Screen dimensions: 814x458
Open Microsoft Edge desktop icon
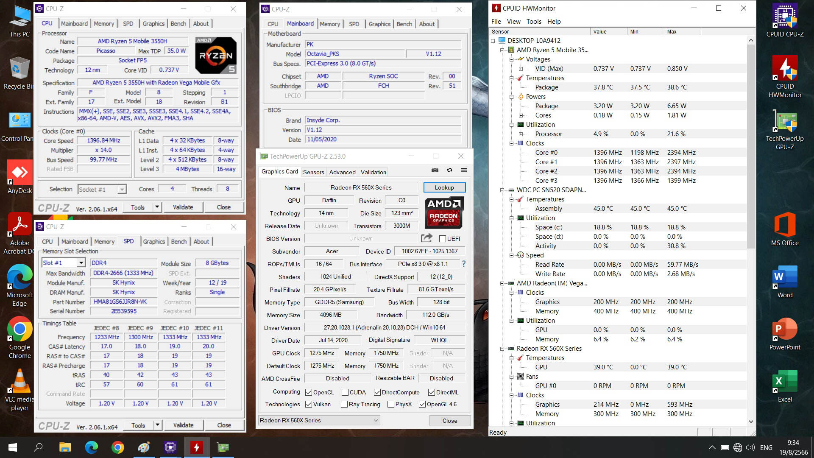[20, 286]
